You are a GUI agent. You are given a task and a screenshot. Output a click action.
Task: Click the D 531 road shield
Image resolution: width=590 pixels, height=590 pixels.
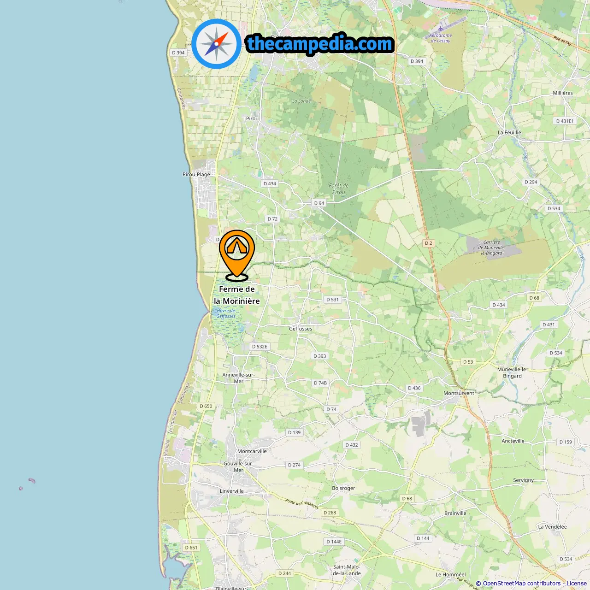click(332, 300)
